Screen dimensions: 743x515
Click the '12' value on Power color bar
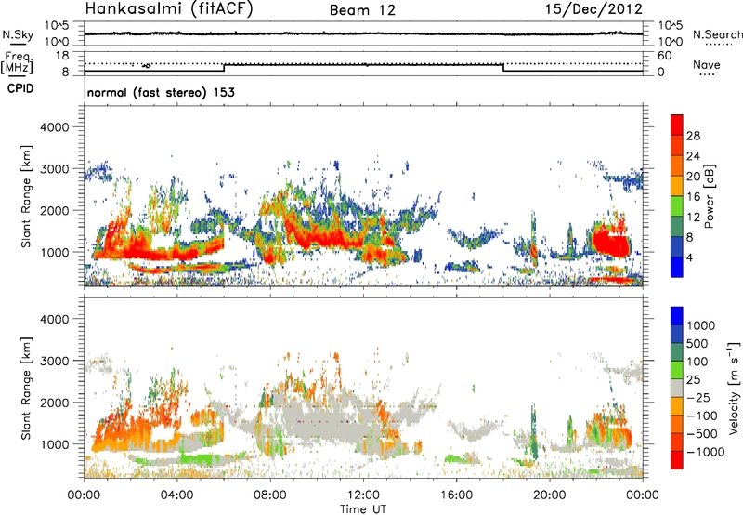click(693, 218)
